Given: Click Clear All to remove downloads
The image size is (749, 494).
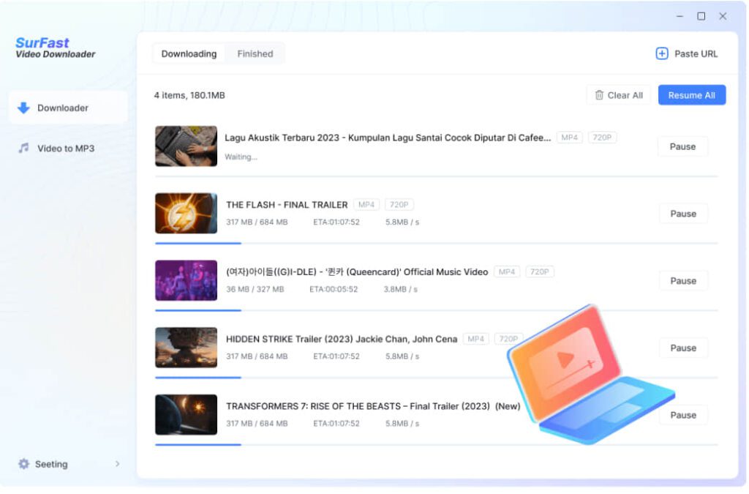Looking at the screenshot, I should point(618,95).
